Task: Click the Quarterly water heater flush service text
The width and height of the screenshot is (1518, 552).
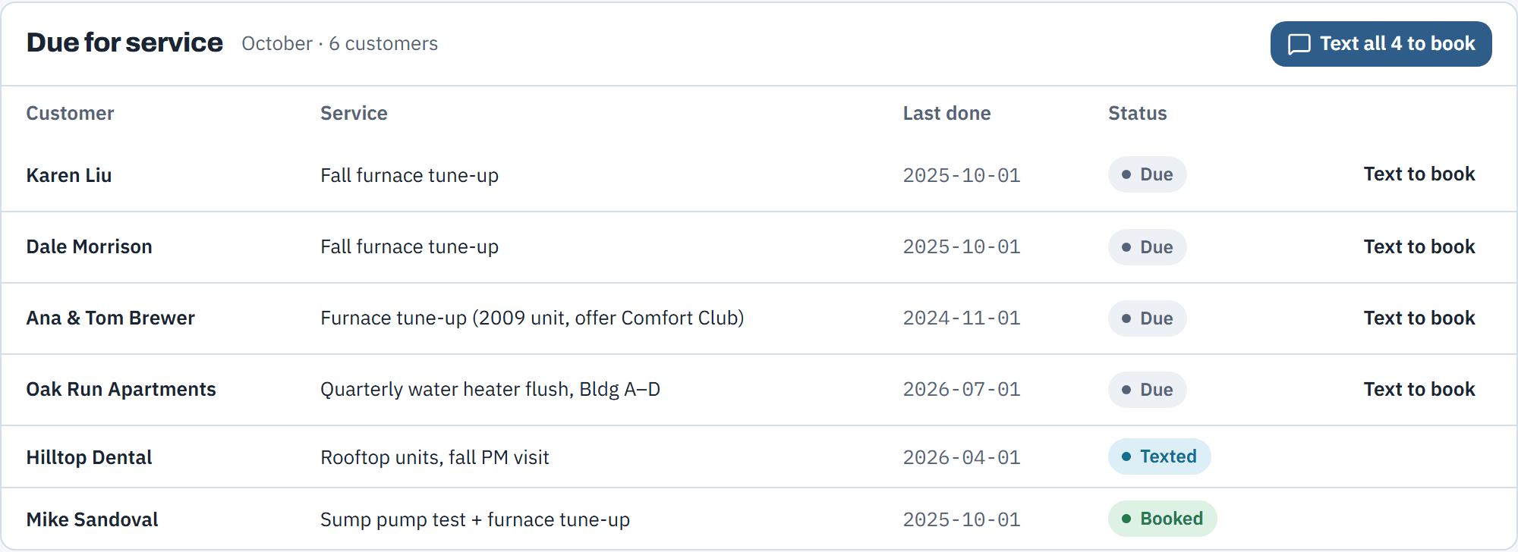Action: point(490,390)
